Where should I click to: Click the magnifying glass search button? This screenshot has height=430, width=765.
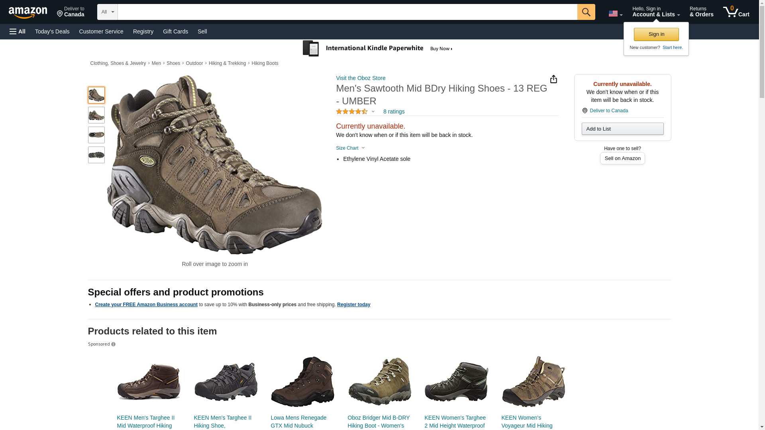[586, 12]
